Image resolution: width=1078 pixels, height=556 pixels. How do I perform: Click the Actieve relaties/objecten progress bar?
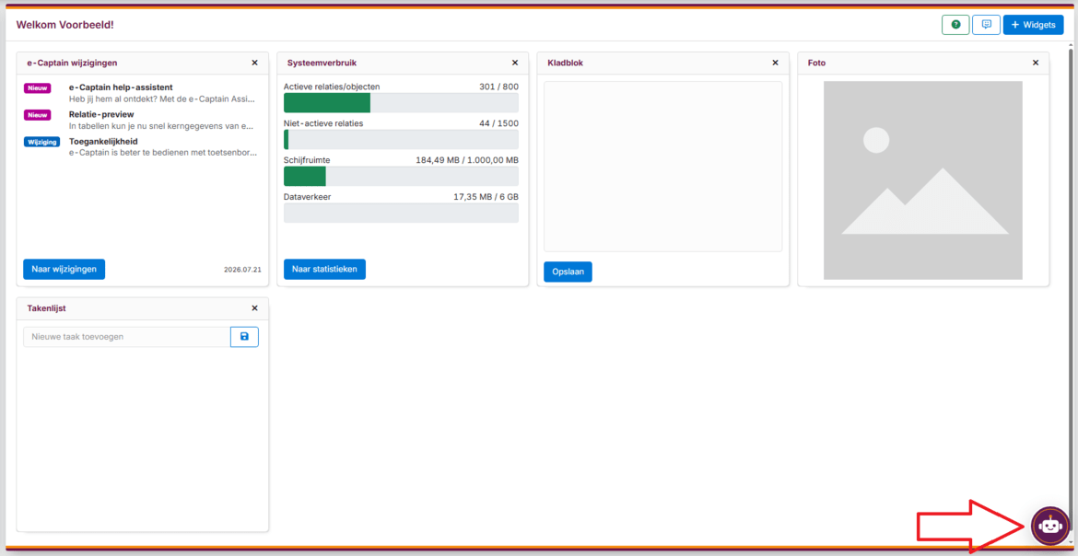coord(401,103)
